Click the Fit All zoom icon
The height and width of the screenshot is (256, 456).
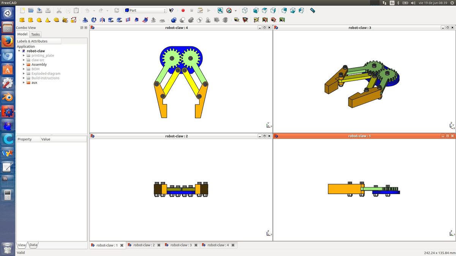click(220, 11)
